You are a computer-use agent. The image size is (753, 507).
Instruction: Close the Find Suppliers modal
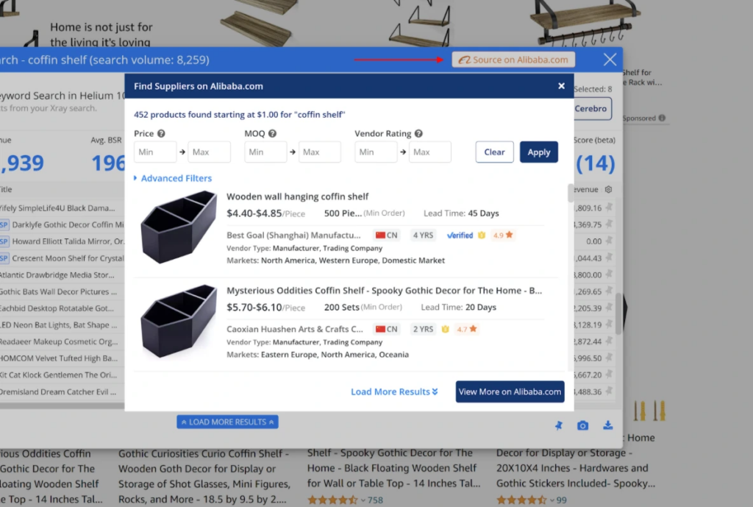561,85
